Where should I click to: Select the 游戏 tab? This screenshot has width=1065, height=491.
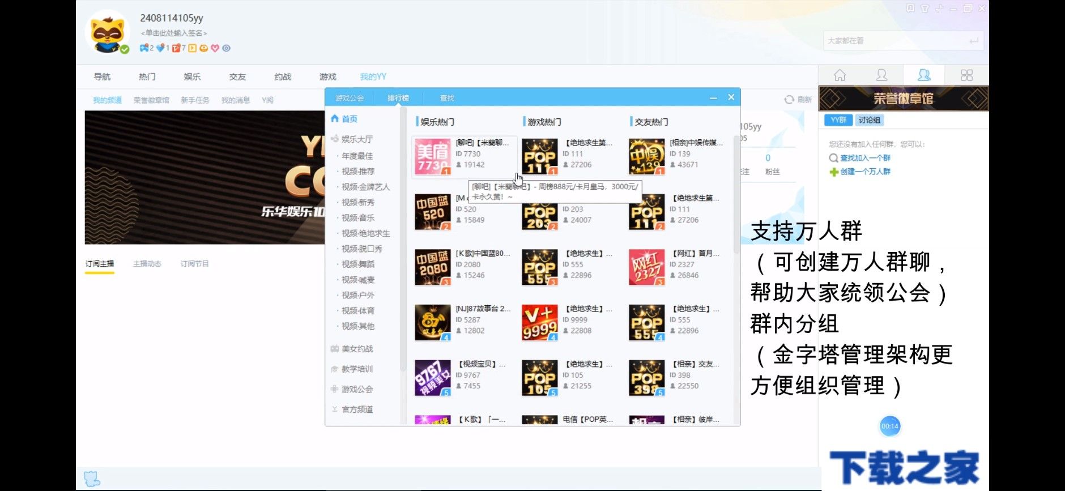coord(328,76)
